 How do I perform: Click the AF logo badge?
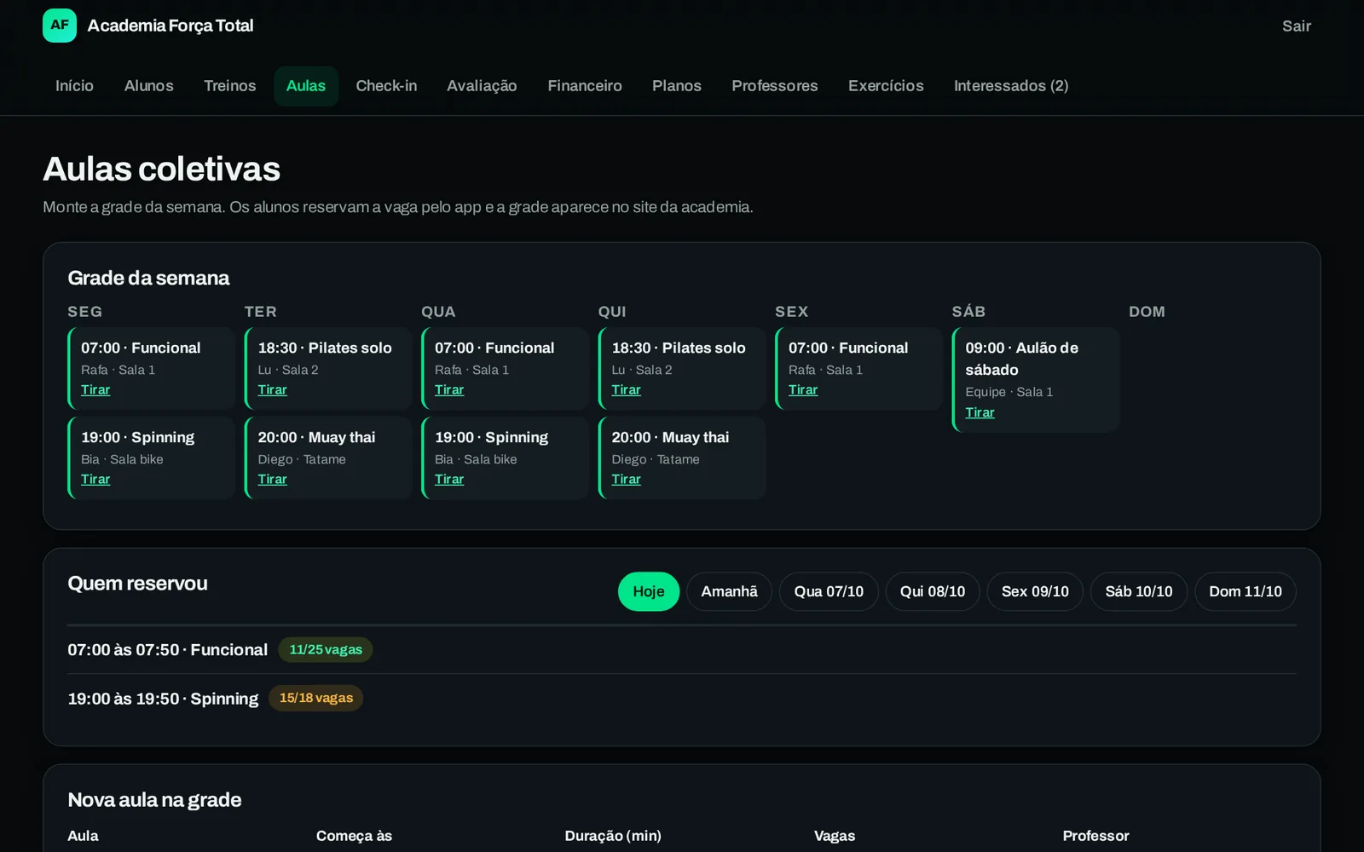60,26
